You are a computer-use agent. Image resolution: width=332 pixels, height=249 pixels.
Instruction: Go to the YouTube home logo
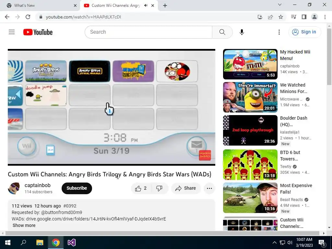coord(38,32)
